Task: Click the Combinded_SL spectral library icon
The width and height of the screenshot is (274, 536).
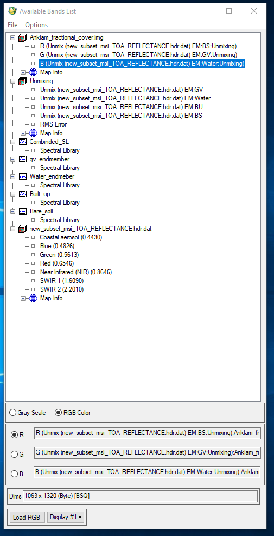Action: tap(23, 142)
